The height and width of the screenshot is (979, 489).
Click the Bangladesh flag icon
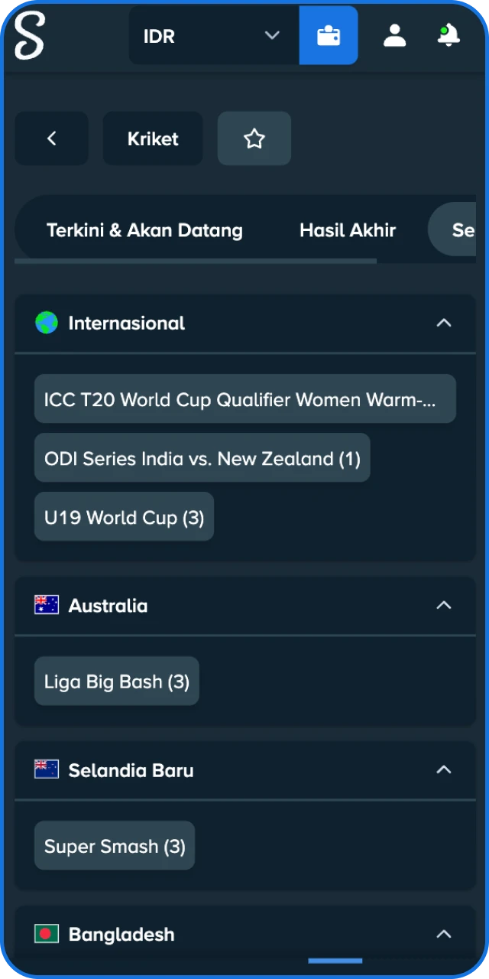46,934
